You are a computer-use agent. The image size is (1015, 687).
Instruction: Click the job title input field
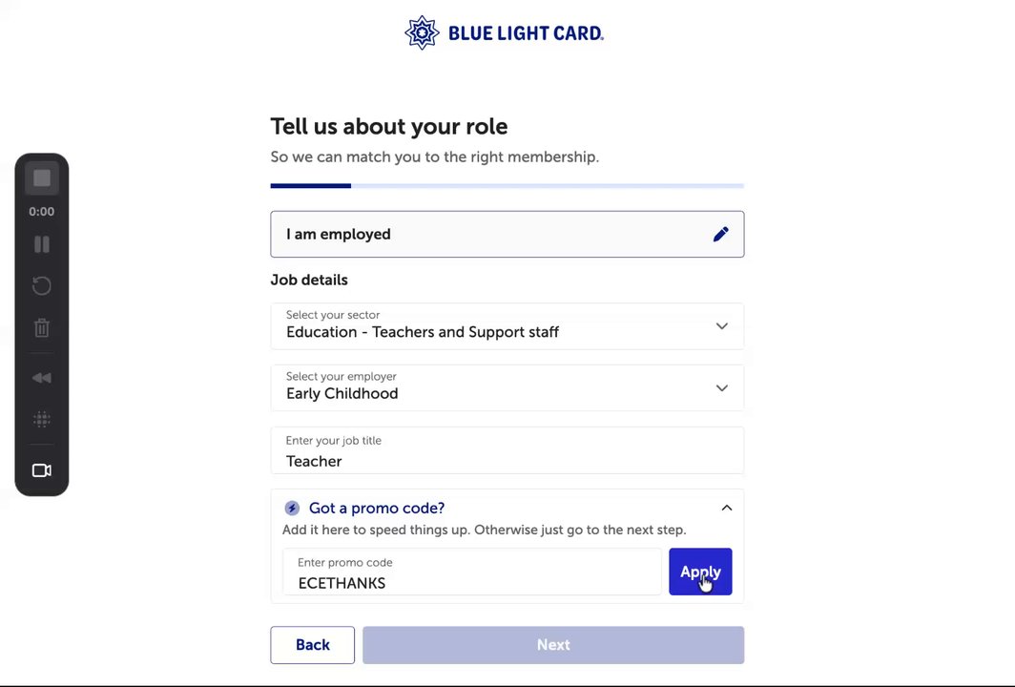pos(507,450)
